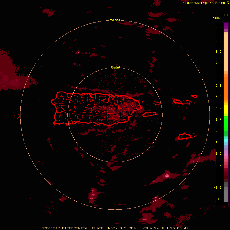Click the 100 NMI range ring label
This screenshot has width=230, height=230.
(x=115, y=20)
